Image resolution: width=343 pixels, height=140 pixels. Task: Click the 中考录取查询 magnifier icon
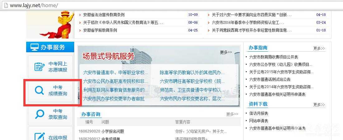(x=39, y=114)
